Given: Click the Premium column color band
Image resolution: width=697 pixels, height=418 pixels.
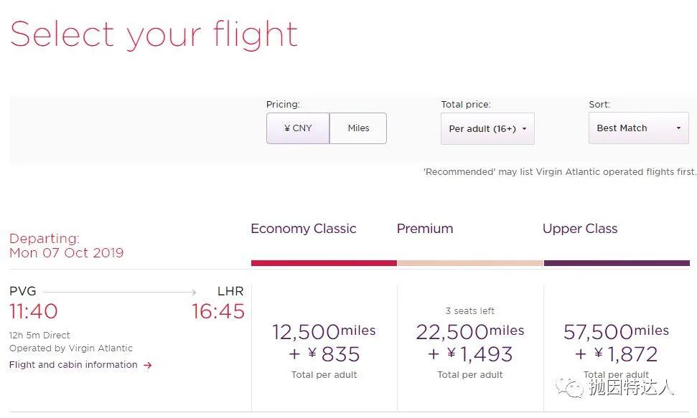Looking at the screenshot, I should pyautogui.click(x=470, y=263).
